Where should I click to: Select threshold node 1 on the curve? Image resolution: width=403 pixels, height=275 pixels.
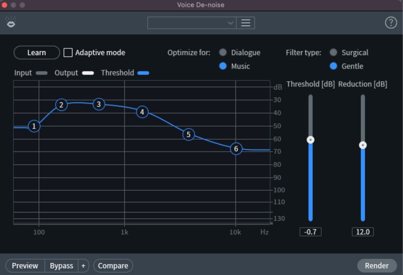[x=34, y=126]
